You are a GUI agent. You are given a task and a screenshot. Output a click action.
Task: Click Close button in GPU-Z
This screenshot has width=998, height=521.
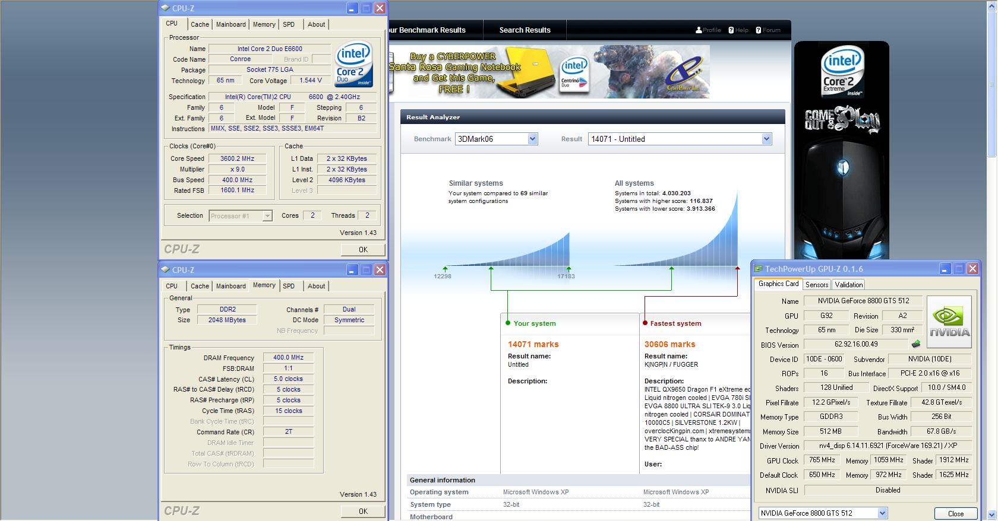956,514
